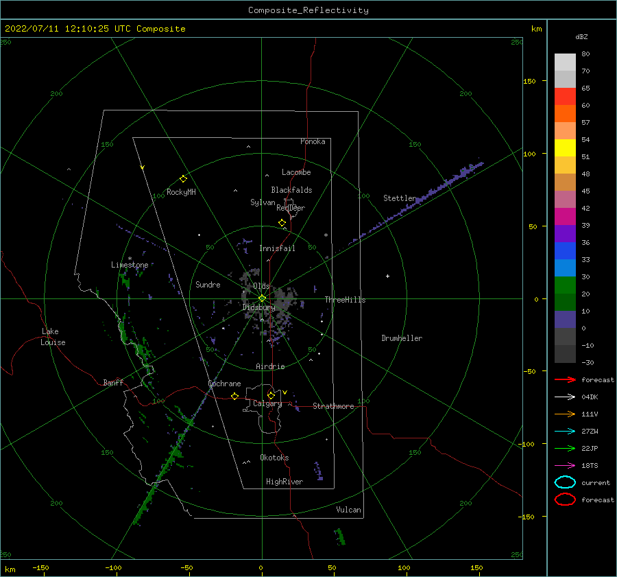Click the Limestone label
617x577 pixels.
pos(130,265)
